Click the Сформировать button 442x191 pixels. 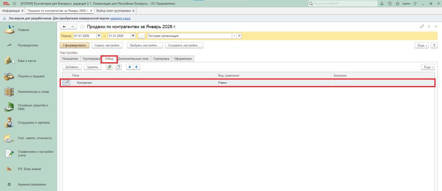[75, 45]
